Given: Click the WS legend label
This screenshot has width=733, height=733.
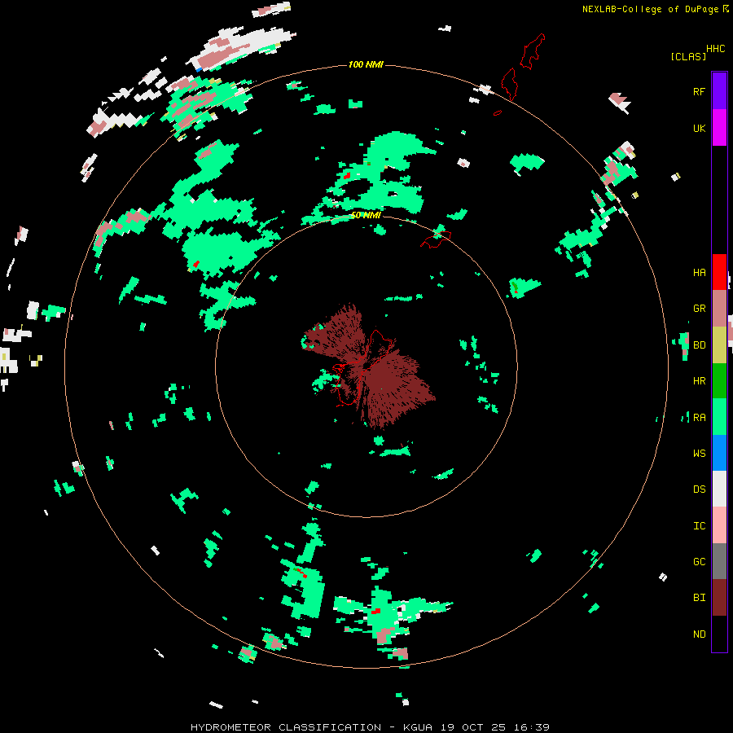Looking at the screenshot, I should [x=699, y=453].
